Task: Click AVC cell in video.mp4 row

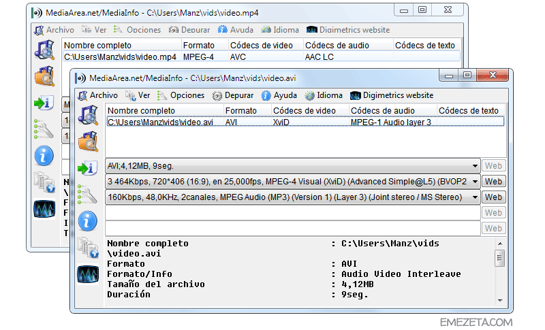Action: click(238, 57)
